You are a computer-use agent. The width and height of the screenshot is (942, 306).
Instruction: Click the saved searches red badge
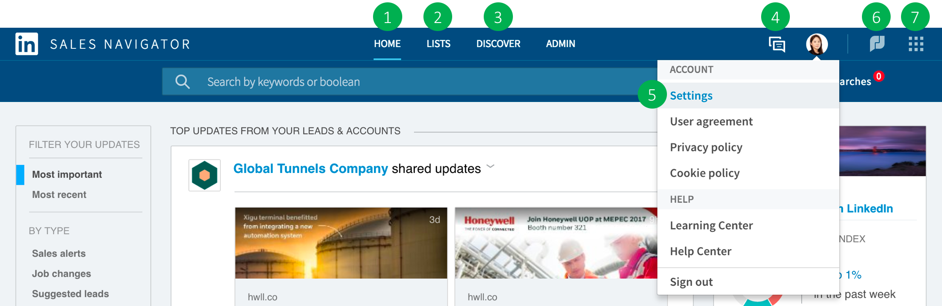[878, 76]
